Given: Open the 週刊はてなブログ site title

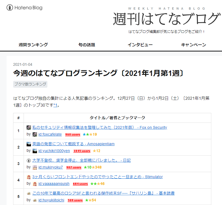Looking at the screenshot, I should [167, 19].
